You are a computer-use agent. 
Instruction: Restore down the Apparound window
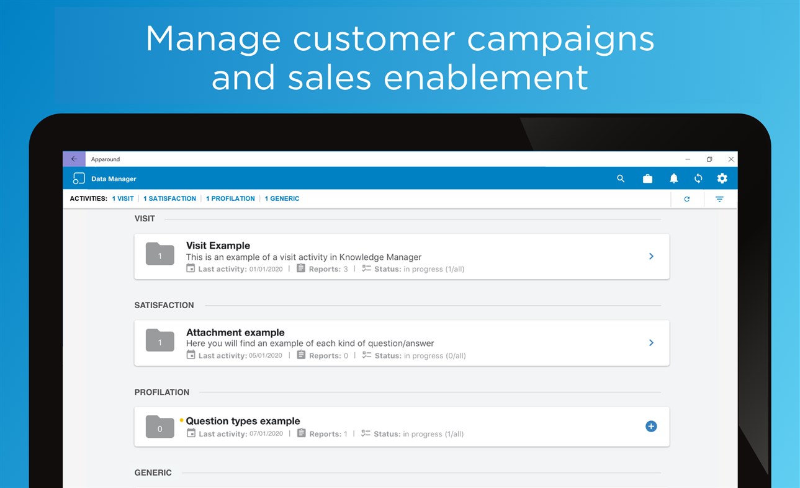(709, 159)
